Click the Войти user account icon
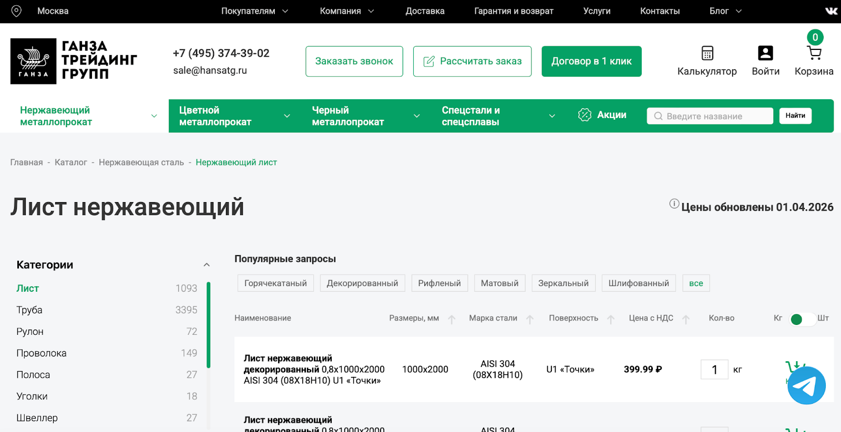 coord(765,53)
